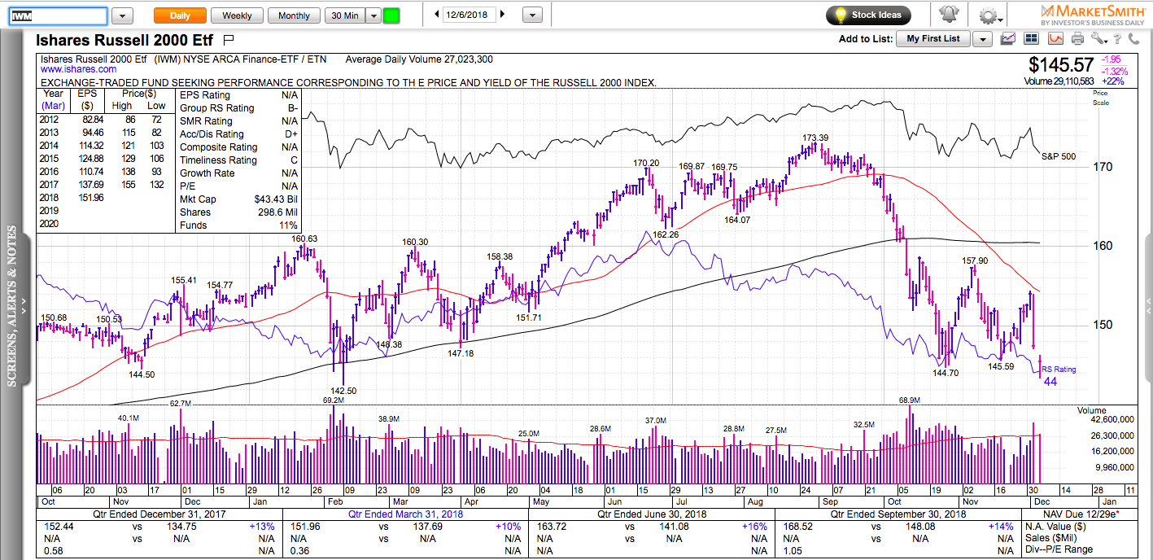Switch to Monthly chart period
1153x560 pixels.
(x=294, y=15)
